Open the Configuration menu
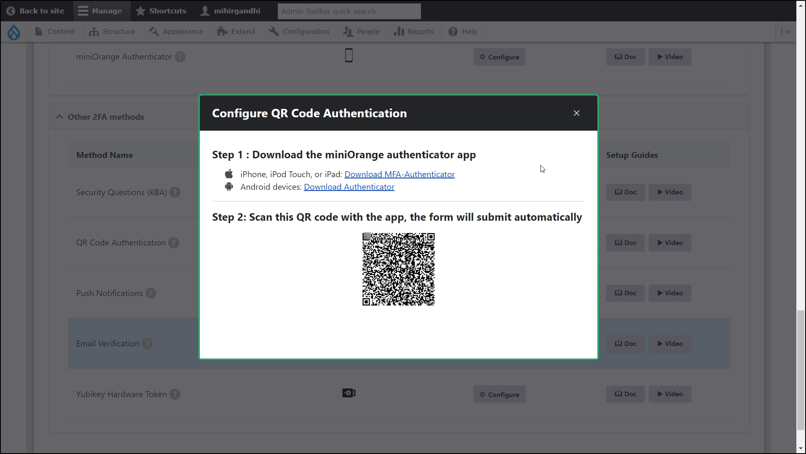 [299, 31]
